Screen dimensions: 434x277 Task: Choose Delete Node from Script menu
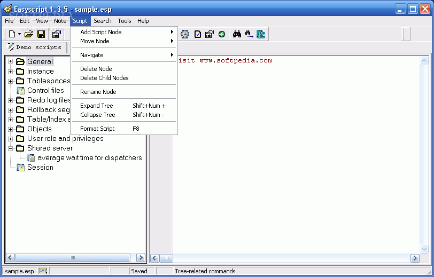point(124,69)
